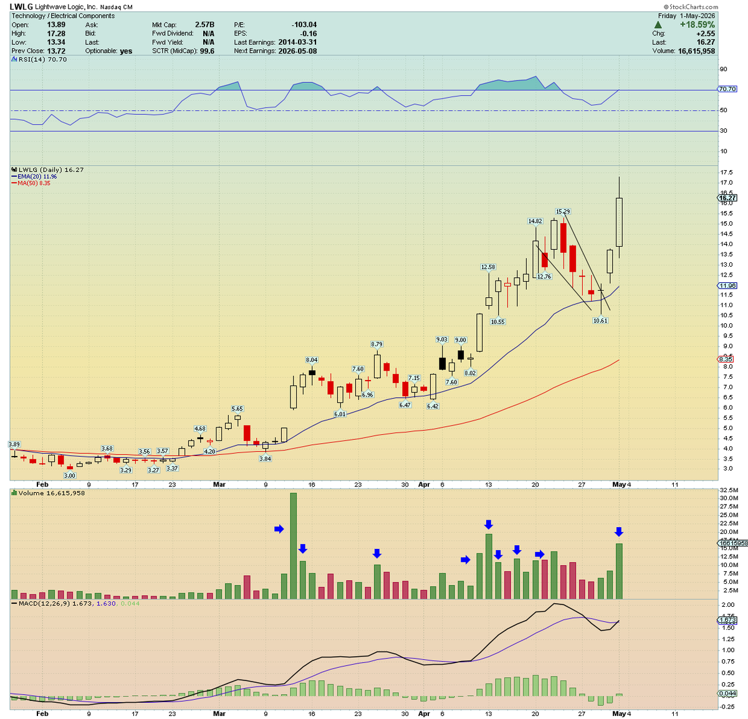Click the High value 17.28
748x719 pixels.
click(x=56, y=34)
